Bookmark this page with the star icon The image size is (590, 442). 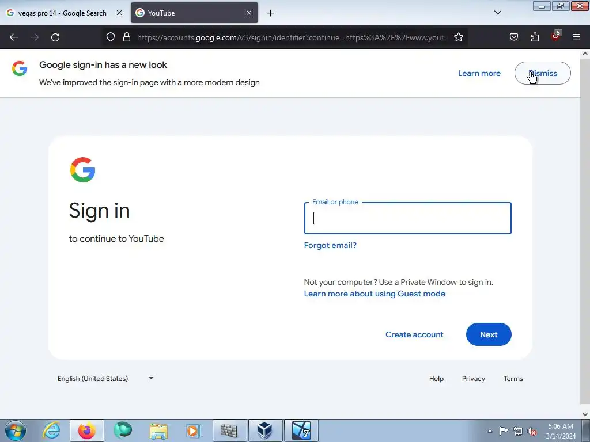(458, 37)
